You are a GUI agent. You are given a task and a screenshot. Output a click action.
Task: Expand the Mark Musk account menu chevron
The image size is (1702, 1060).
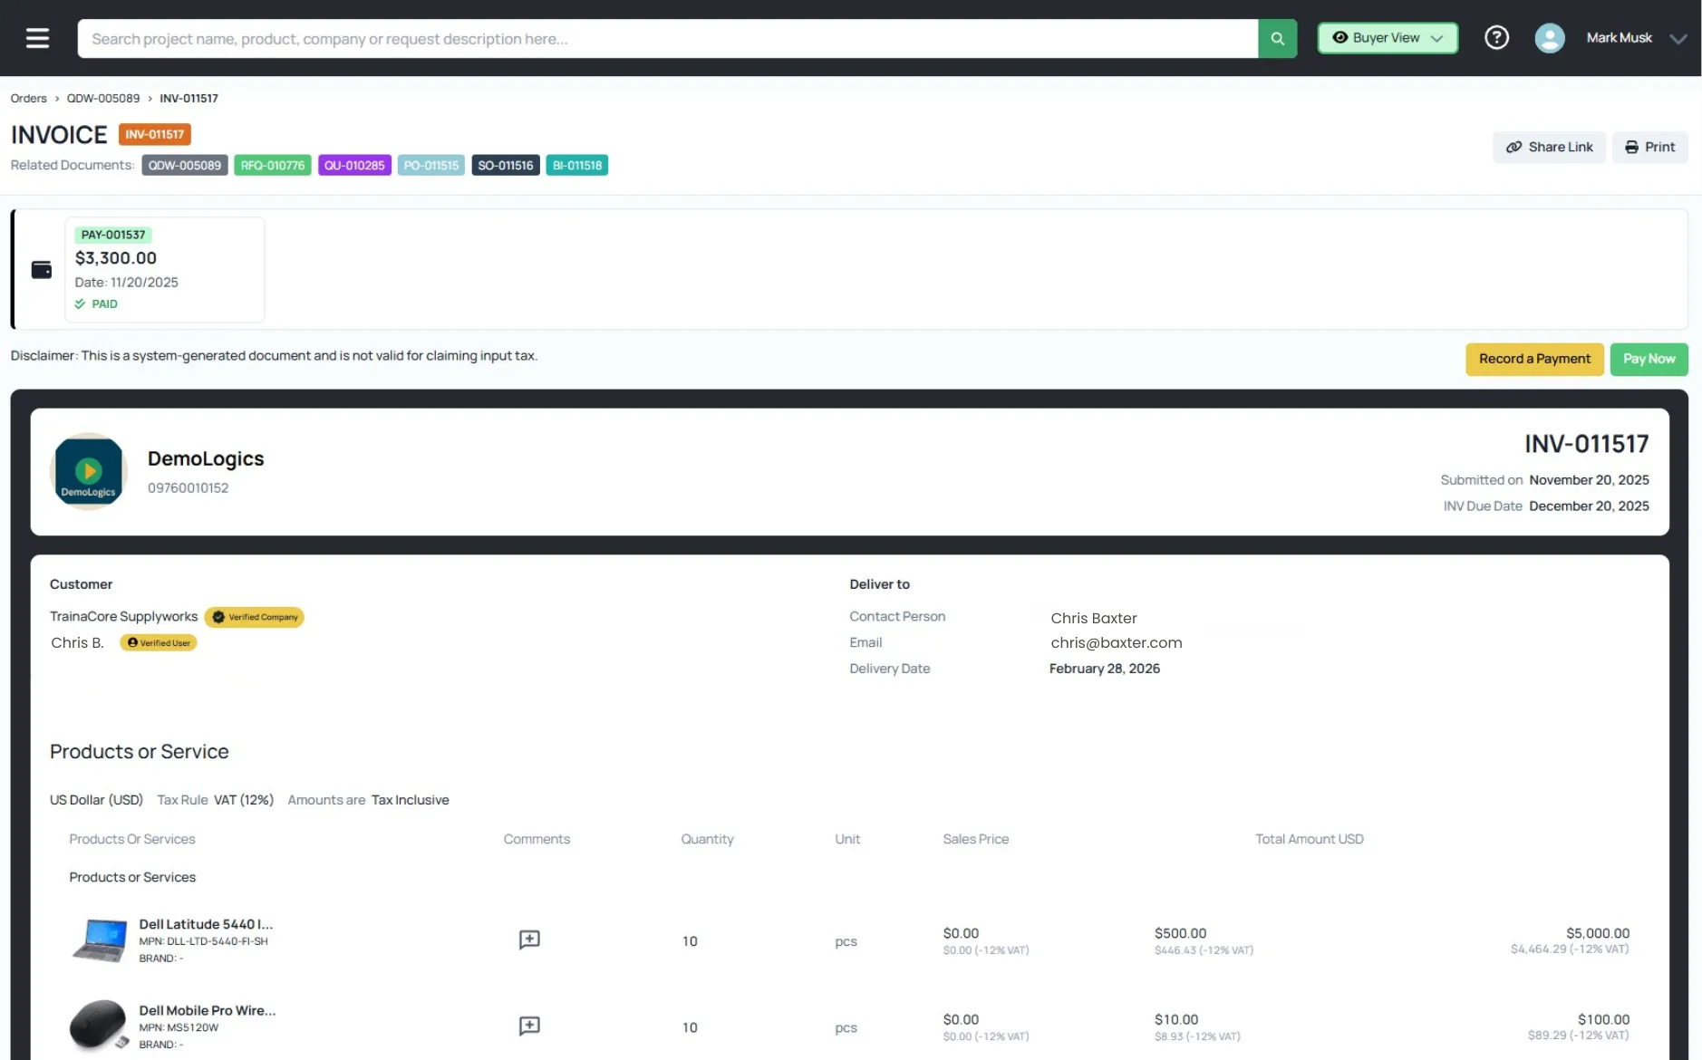click(1678, 39)
